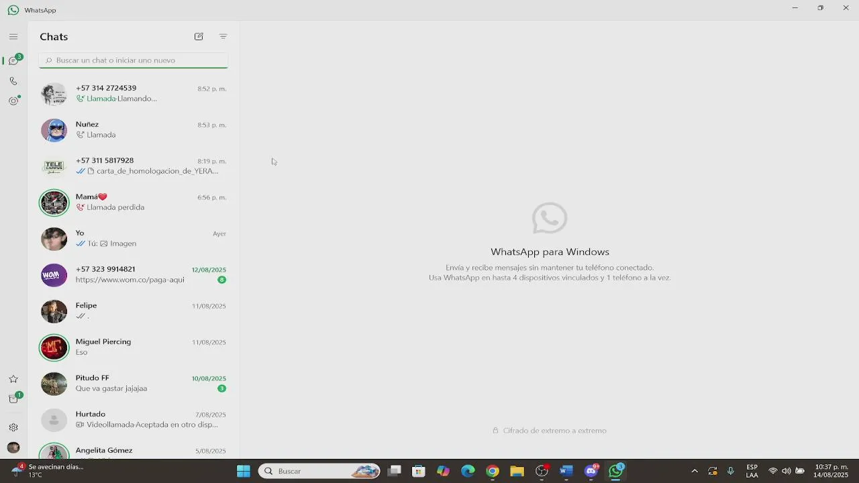Image resolution: width=859 pixels, height=483 pixels.
Task: Click the microphone icon in tray
Action: [731, 471]
